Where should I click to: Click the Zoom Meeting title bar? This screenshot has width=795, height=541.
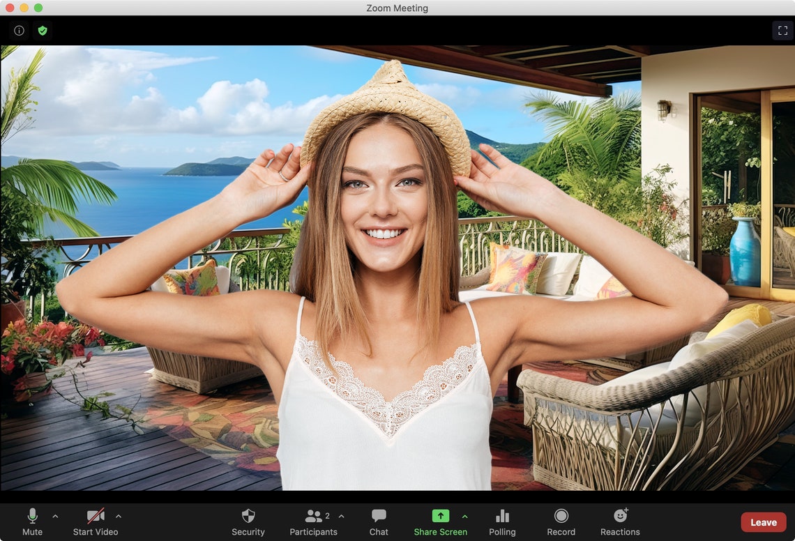pos(397,8)
